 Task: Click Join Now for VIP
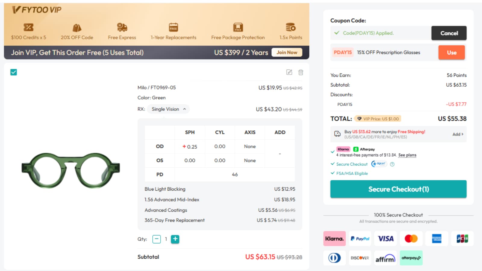point(287,52)
